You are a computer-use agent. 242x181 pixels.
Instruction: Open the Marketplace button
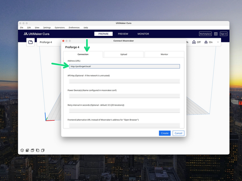205,34
